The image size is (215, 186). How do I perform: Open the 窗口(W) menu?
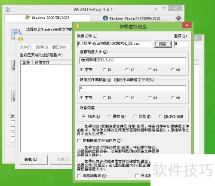tap(59, 47)
